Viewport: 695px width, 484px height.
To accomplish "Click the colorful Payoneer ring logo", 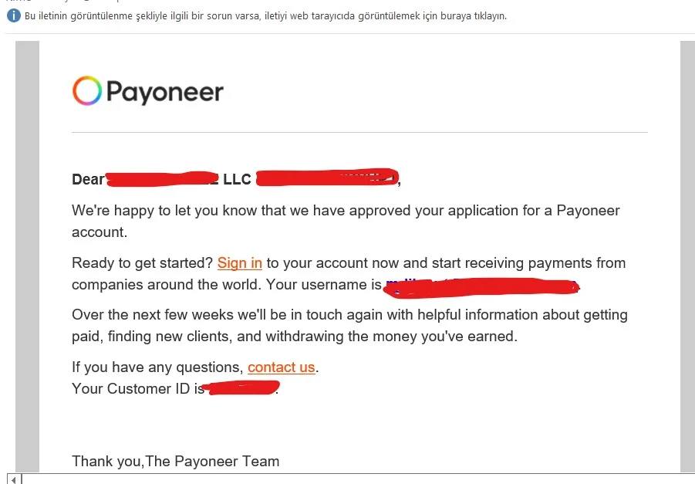I will 87,90.
